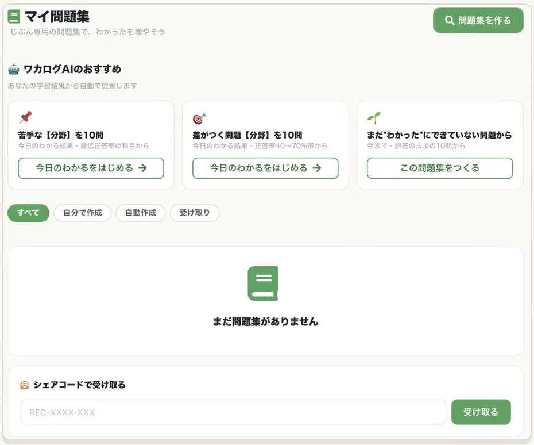This screenshot has height=445, width=534.
Task: Click the ワカログAIのおすすめ heading
Action: [x=72, y=69]
